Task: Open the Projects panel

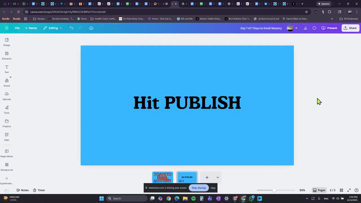Action: coord(6,123)
